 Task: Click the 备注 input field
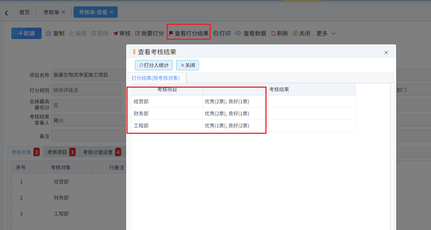(x=88, y=136)
